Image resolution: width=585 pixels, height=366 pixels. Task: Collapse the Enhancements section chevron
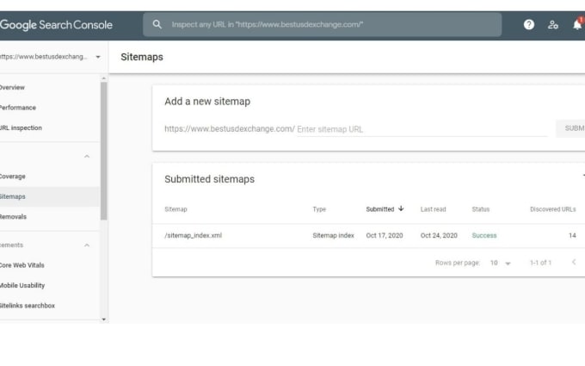[x=87, y=245]
